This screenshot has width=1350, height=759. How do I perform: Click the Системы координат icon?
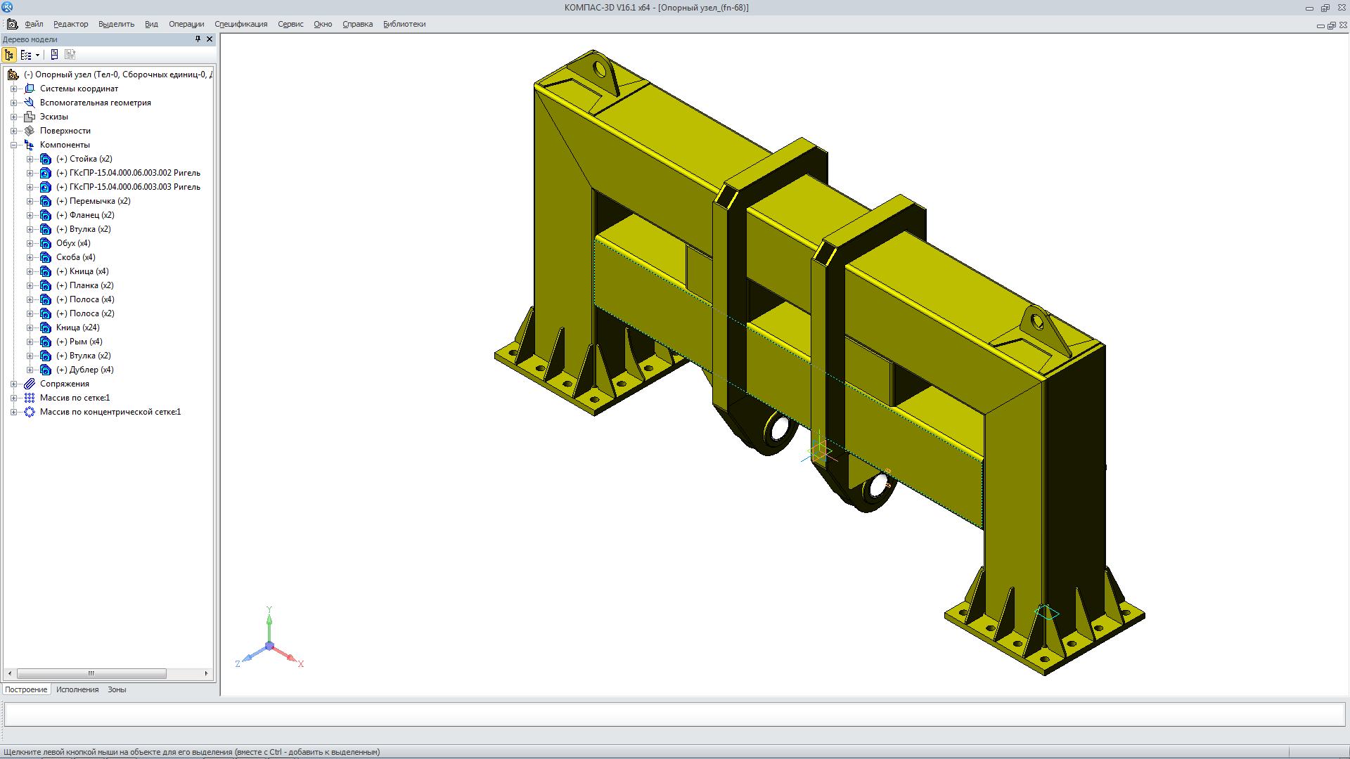click(x=30, y=89)
